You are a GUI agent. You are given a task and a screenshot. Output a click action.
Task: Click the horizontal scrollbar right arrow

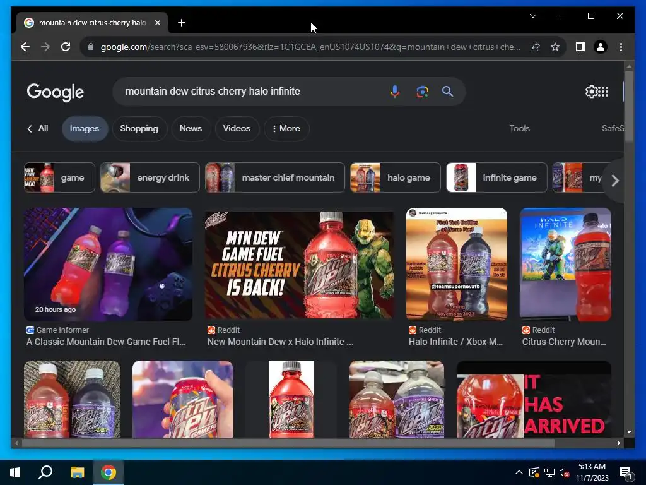pos(618,443)
